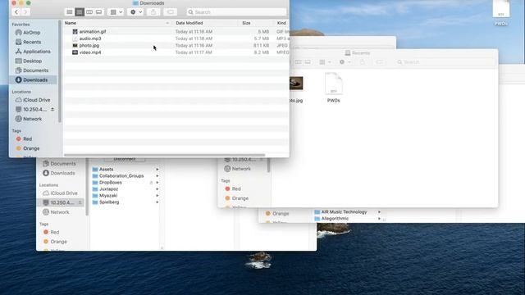Click the Disconnect button in the server window
The image size is (525, 295).
[x=125, y=160]
